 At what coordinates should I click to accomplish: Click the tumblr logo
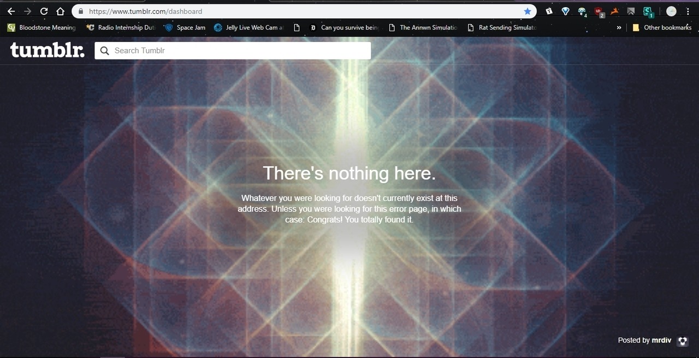(x=48, y=50)
